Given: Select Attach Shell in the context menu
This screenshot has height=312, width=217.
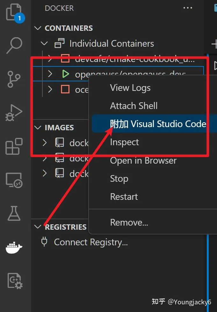Looking at the screenshot, I should click(133, 105).
